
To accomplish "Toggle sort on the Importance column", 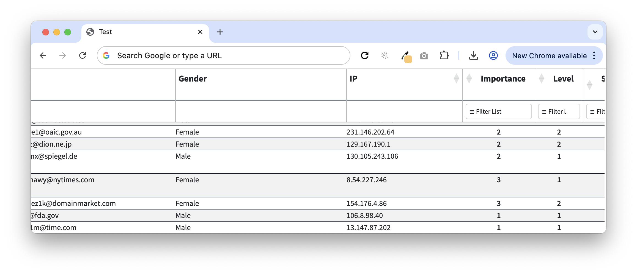I will tap(469, 79).
